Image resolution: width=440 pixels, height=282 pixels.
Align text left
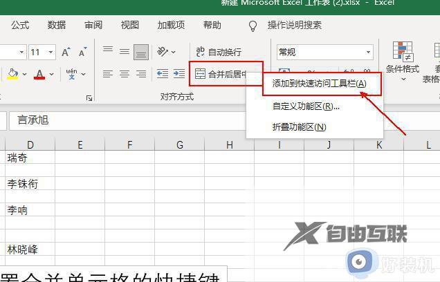pyautogui.click(x=108, y=74)
